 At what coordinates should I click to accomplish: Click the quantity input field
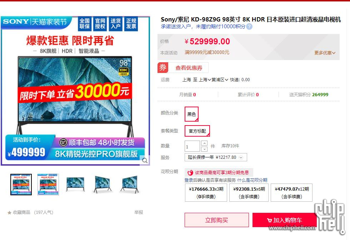[x=192, y=146]
